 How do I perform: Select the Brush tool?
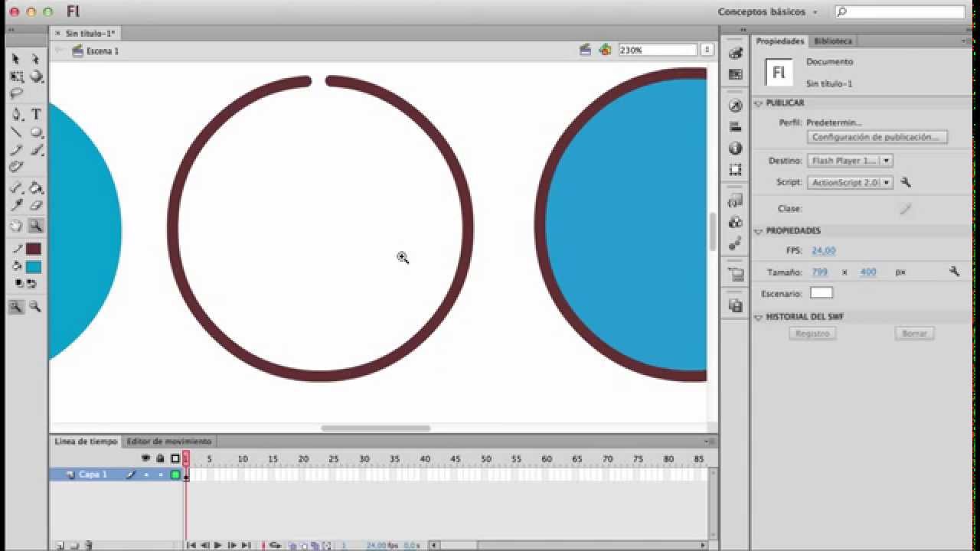(35, 149)
